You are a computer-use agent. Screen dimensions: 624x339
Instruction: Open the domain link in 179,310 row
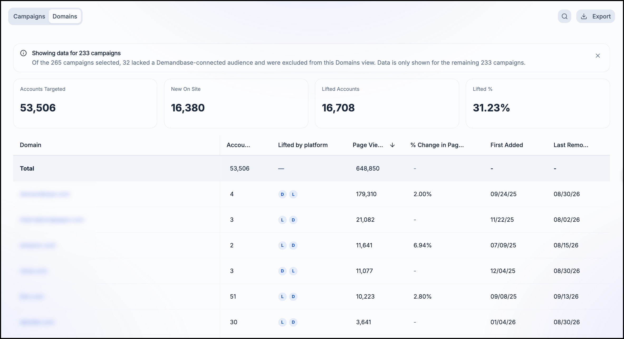[45, 194]
